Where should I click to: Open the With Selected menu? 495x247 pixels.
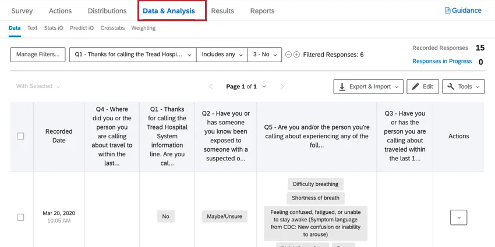pyautogui.click(x=38, y=87)
